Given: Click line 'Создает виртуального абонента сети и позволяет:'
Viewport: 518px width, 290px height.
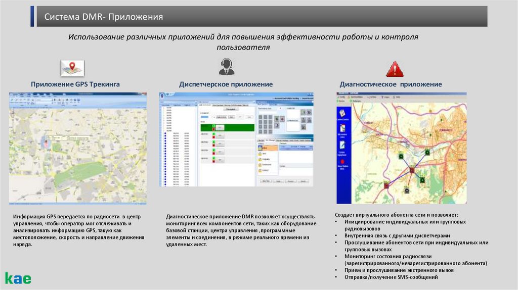Looking at the screenshot, I should point(397,215).
